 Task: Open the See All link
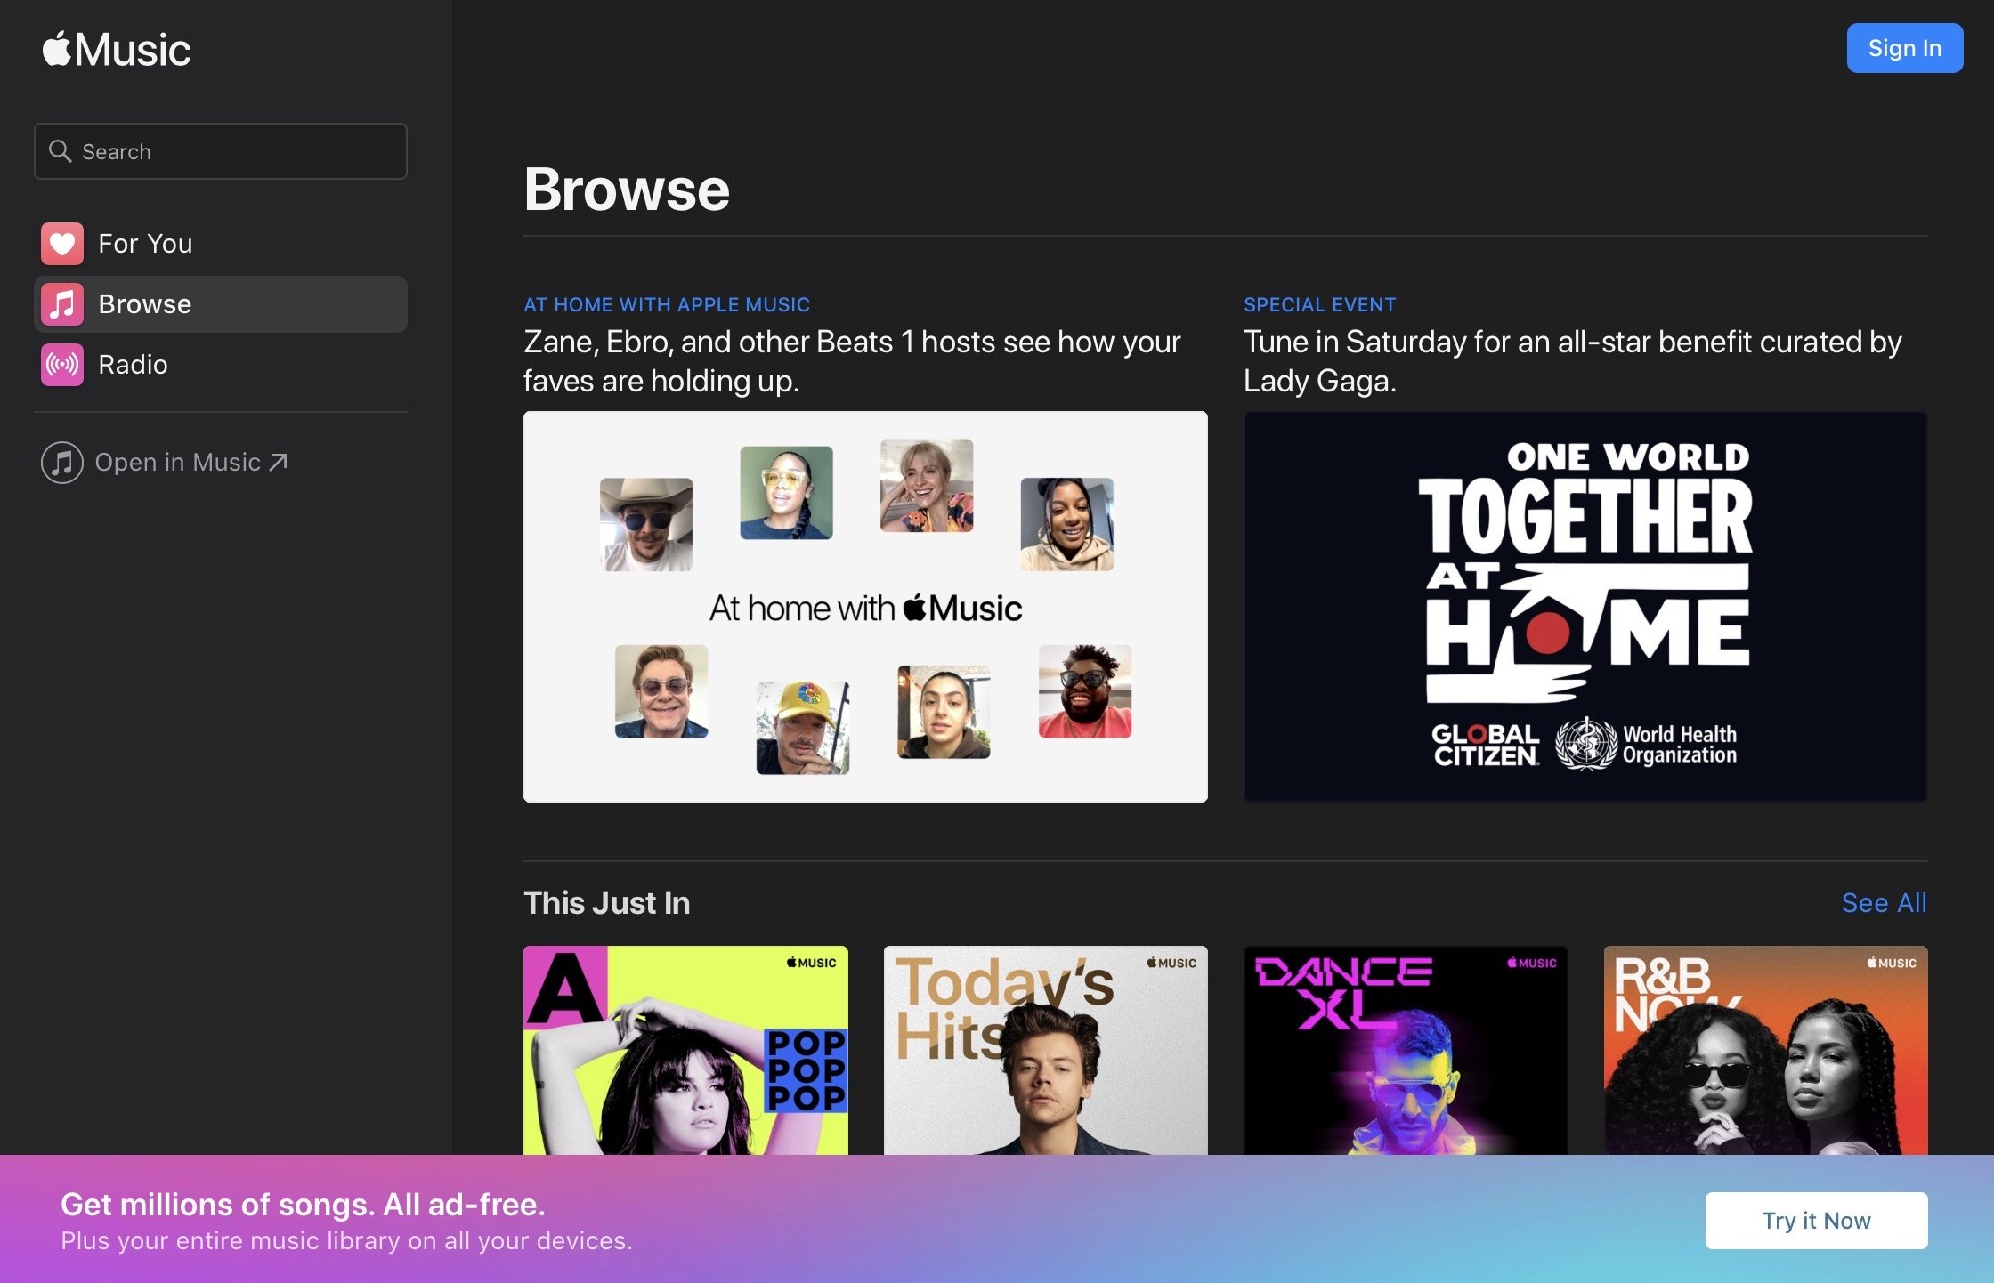(x=1884, y=903)
